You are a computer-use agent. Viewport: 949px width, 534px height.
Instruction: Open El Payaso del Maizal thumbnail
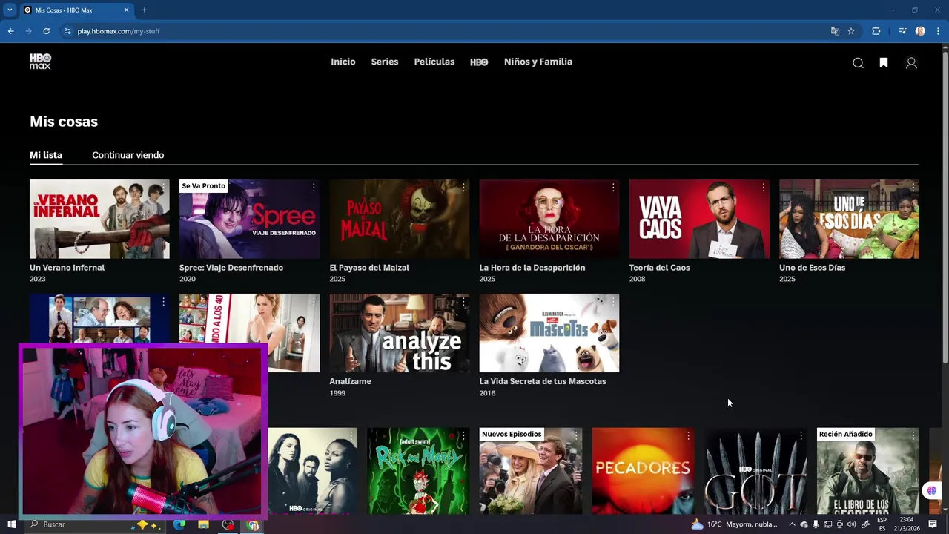(x=399, y=219)
